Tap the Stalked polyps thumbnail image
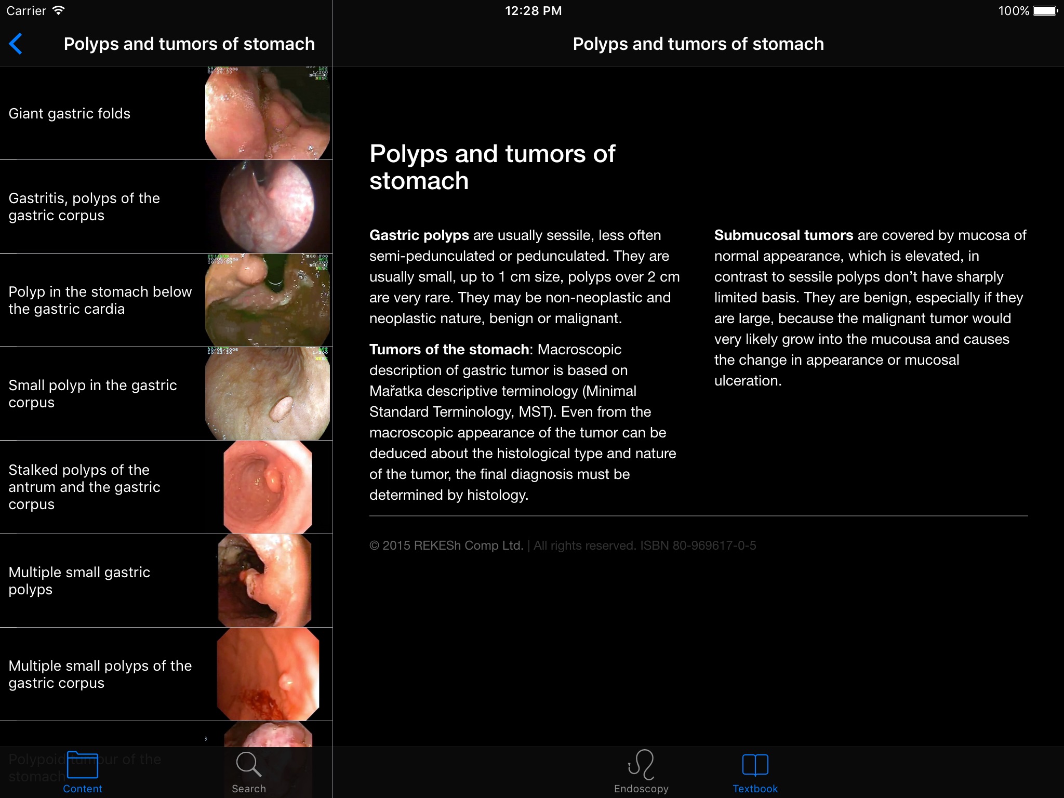The height and width of the screenshot is (798, 1064). click(x=268, y=487)
